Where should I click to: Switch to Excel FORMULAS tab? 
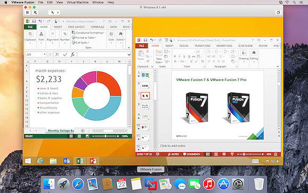(97, 27)
